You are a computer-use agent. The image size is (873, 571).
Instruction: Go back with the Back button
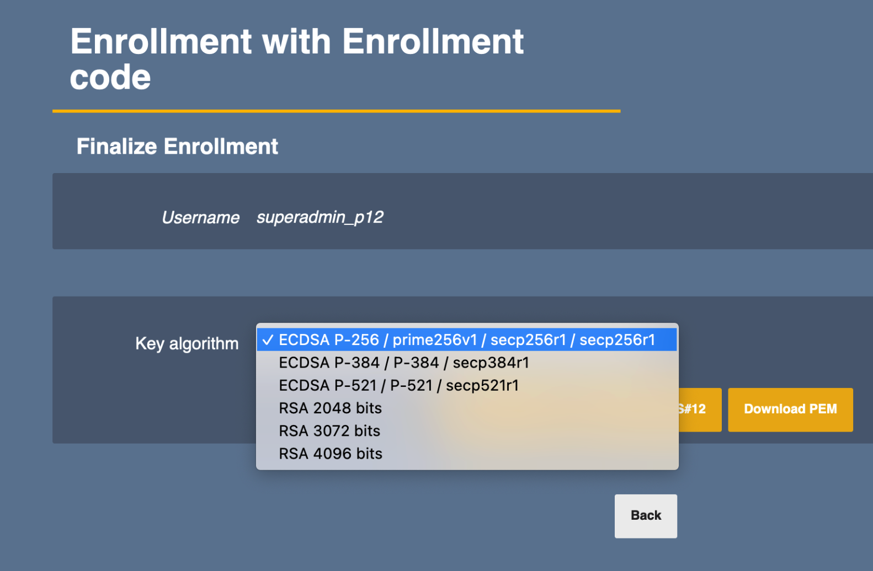(646, 515)
